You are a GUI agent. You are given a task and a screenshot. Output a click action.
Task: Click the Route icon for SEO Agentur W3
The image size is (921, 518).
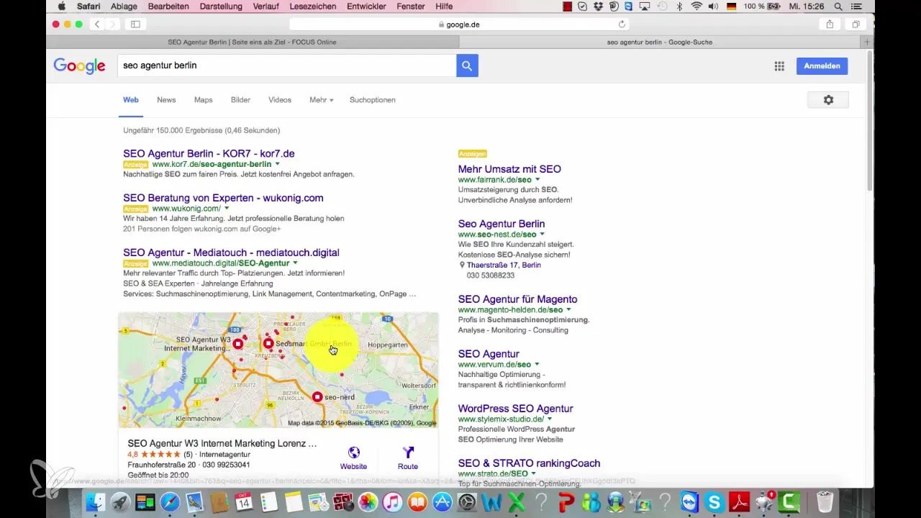coord(408,453)
